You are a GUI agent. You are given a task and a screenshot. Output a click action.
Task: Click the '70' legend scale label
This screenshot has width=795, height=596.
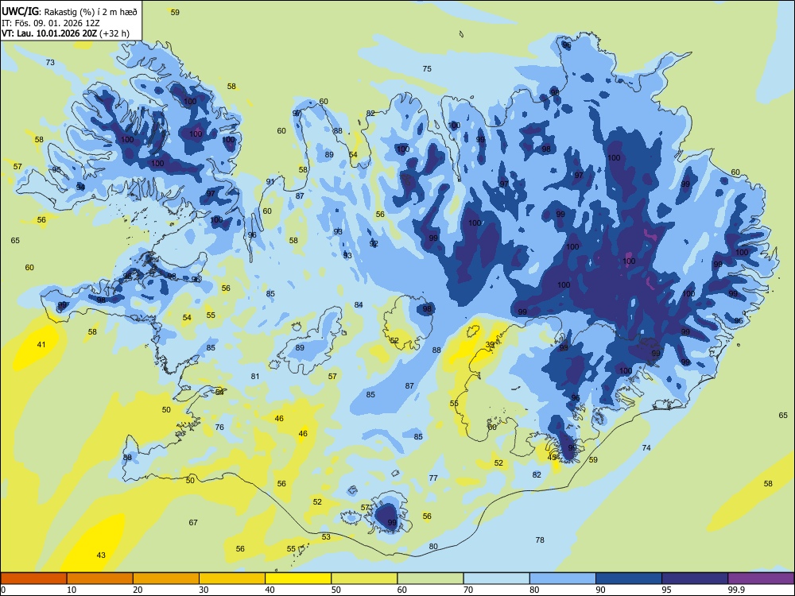point(468,590)
